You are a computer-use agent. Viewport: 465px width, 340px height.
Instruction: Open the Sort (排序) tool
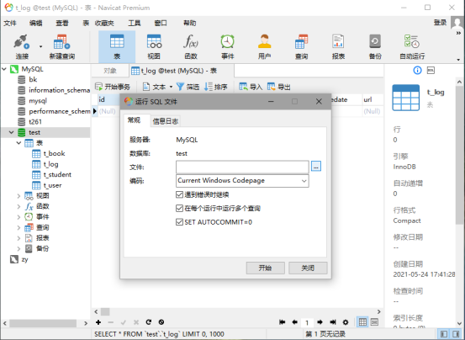tap(216, 87)
